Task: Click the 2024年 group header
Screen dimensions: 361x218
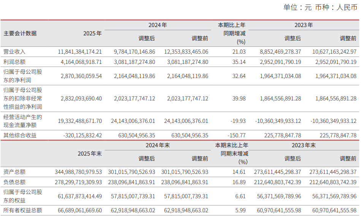Action: point(157,25)
